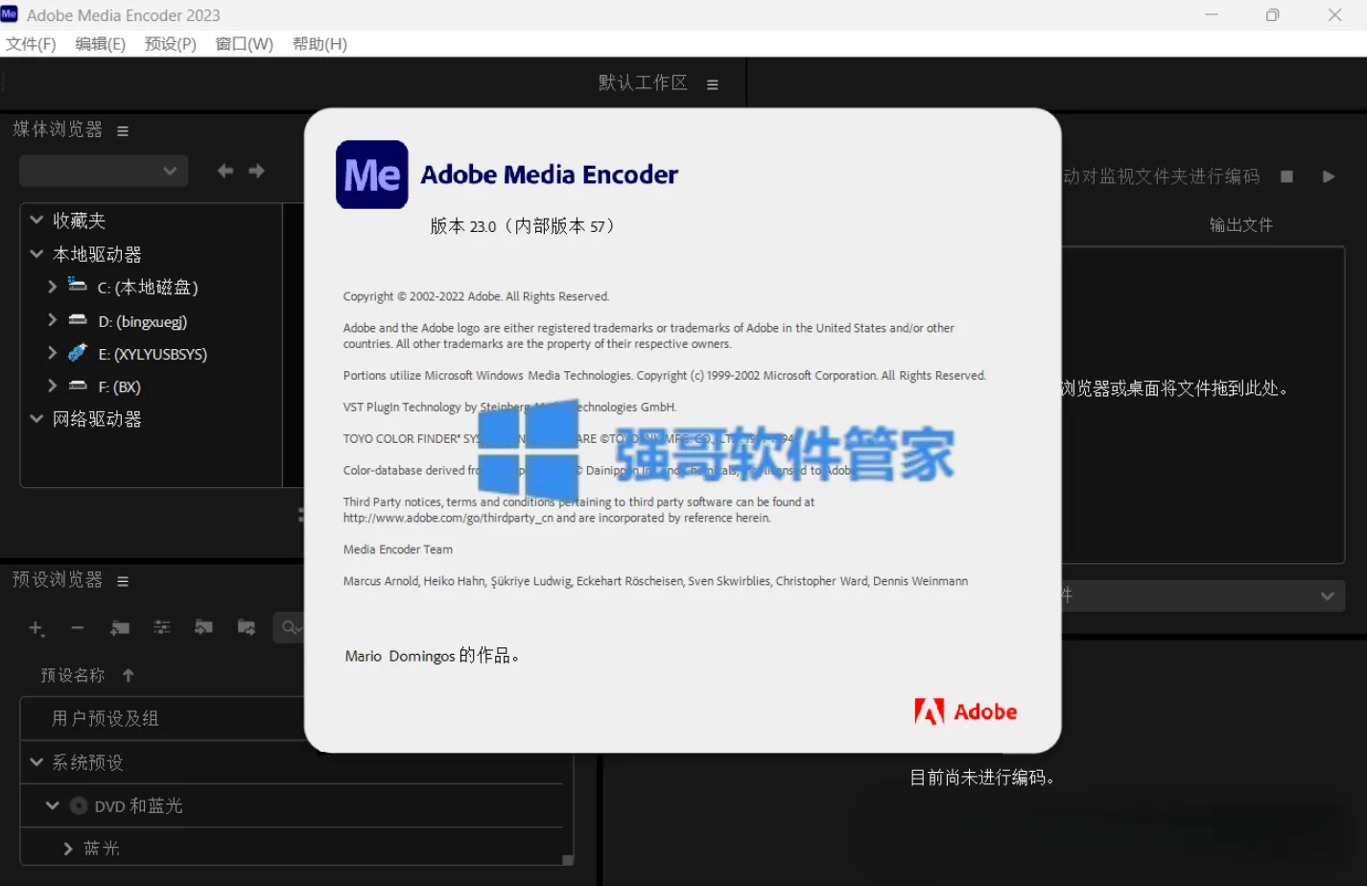Switch to the 默认工作区 workspace tab

(x=643, y=83)
